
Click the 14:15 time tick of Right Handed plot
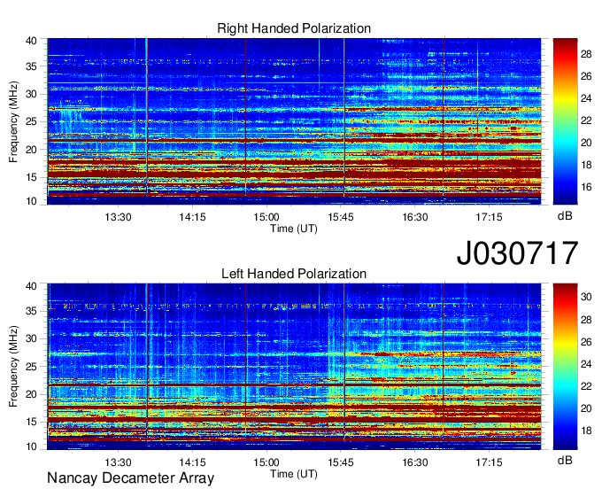[x=192, y=217]
